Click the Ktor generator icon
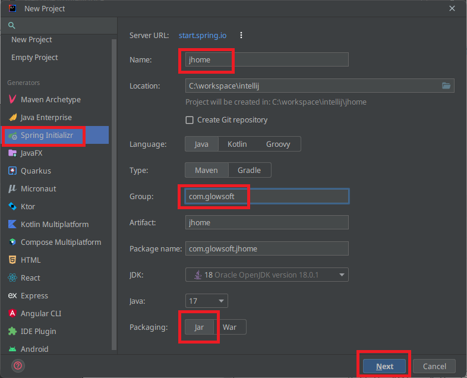 point(12,206)
